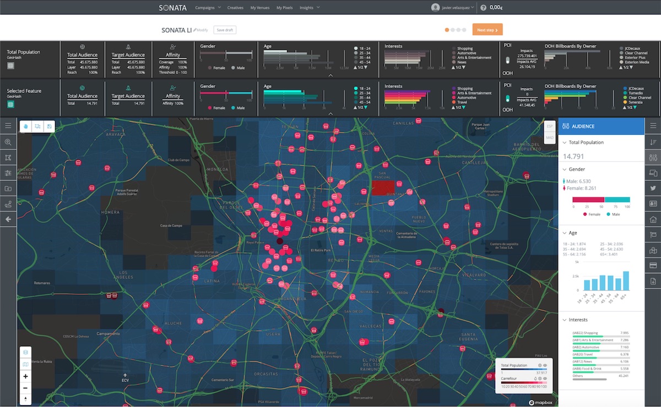Click the Save draft button
The height and width of the screenshot is (407, 661).
pos(225,30)
